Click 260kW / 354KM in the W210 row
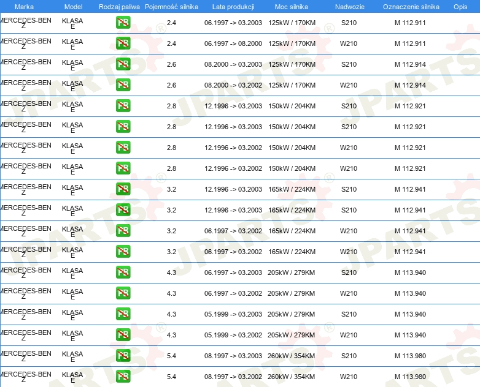 click(x=291, y=377)
